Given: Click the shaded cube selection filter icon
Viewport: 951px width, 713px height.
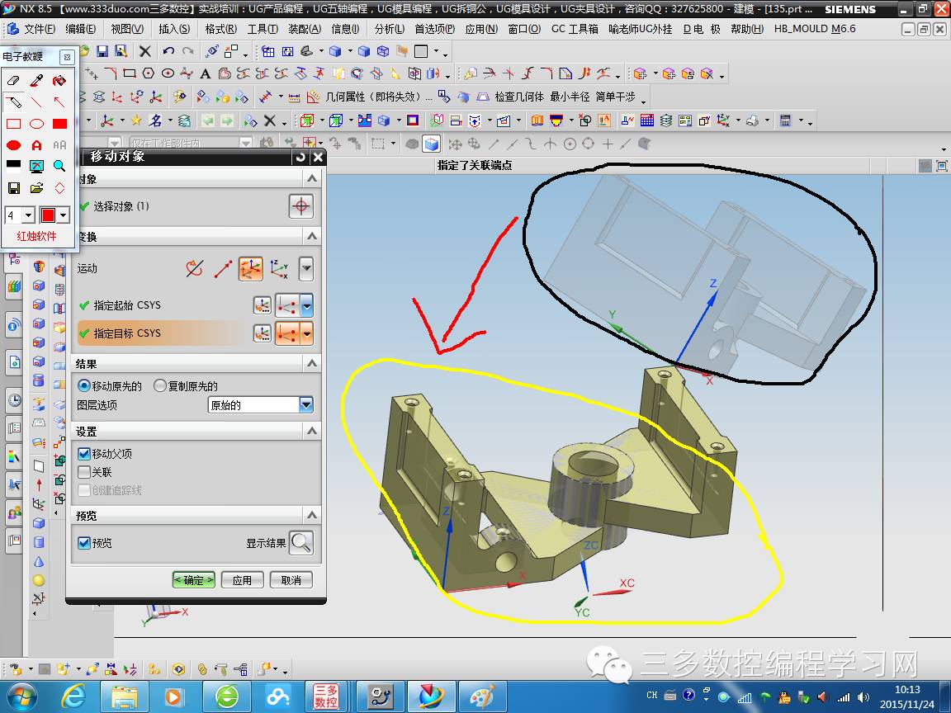Looking at the screenshot, I should pyautogui.click(x=431, y=144).
